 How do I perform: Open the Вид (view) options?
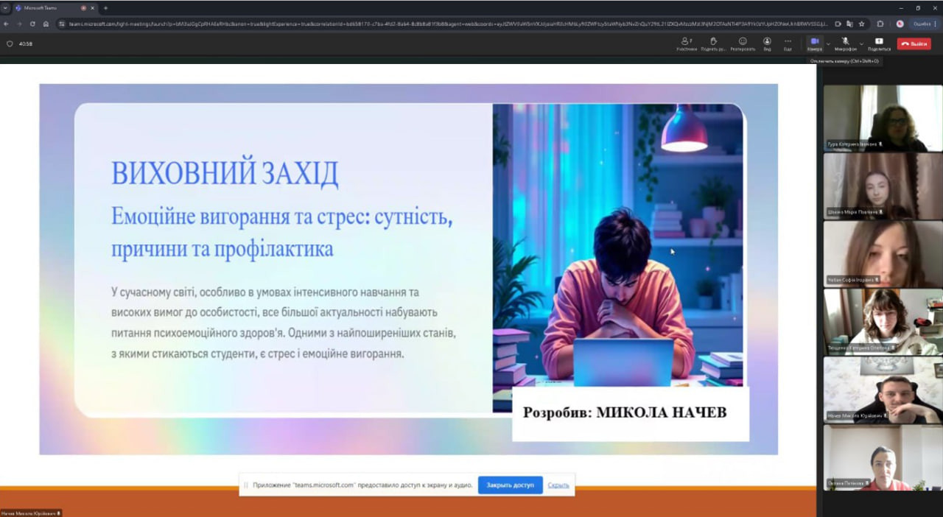click(767, 43)
